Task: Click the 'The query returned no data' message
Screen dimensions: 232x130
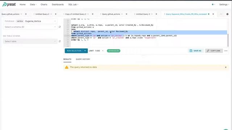Action: pos(83,67)
